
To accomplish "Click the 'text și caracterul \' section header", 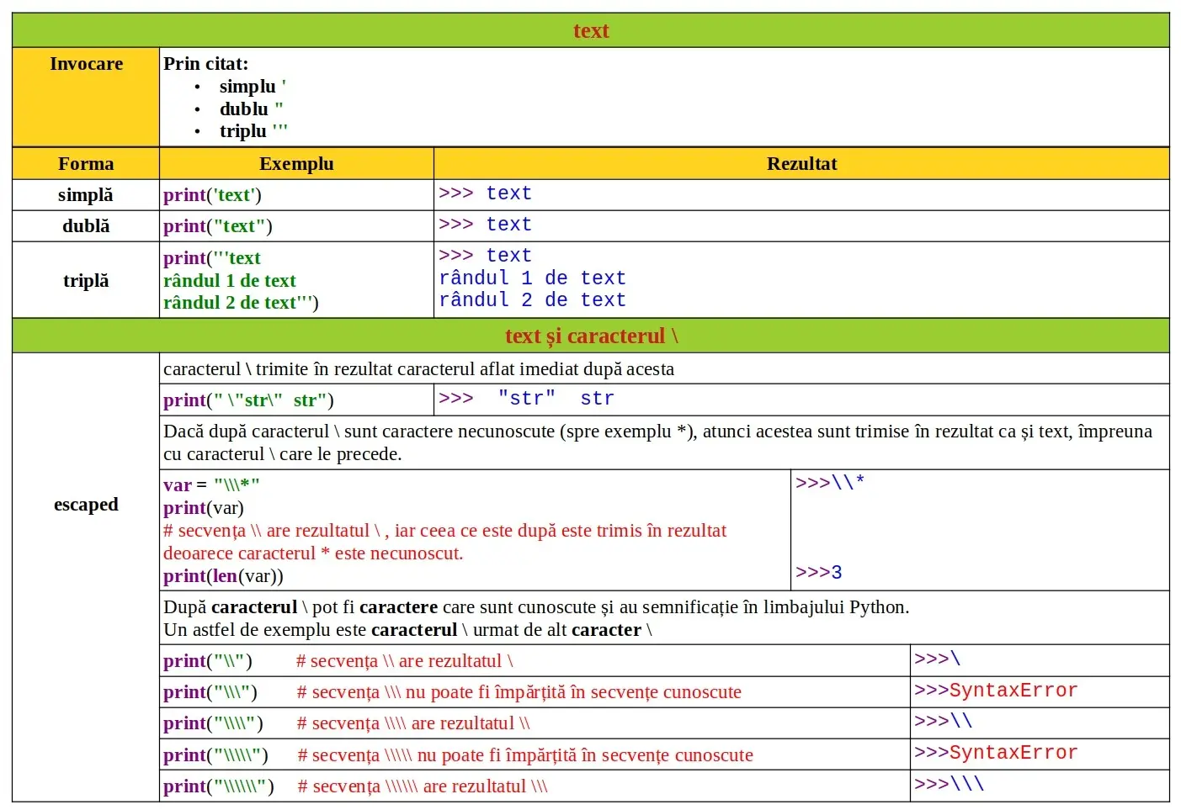I will click(x=591, y=336).
